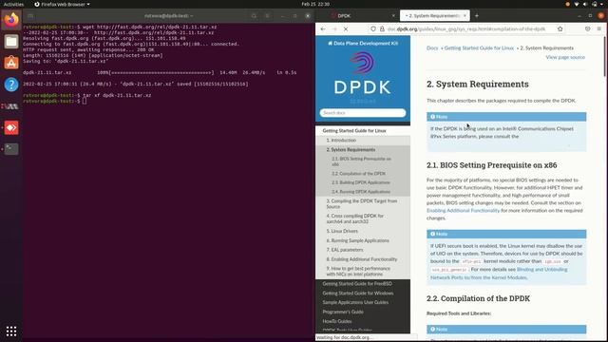Image resolution: width=608 pixels, height=342 pixels.
Task: Open the system menu arrow in top bar
Action: tap(602, 4)
